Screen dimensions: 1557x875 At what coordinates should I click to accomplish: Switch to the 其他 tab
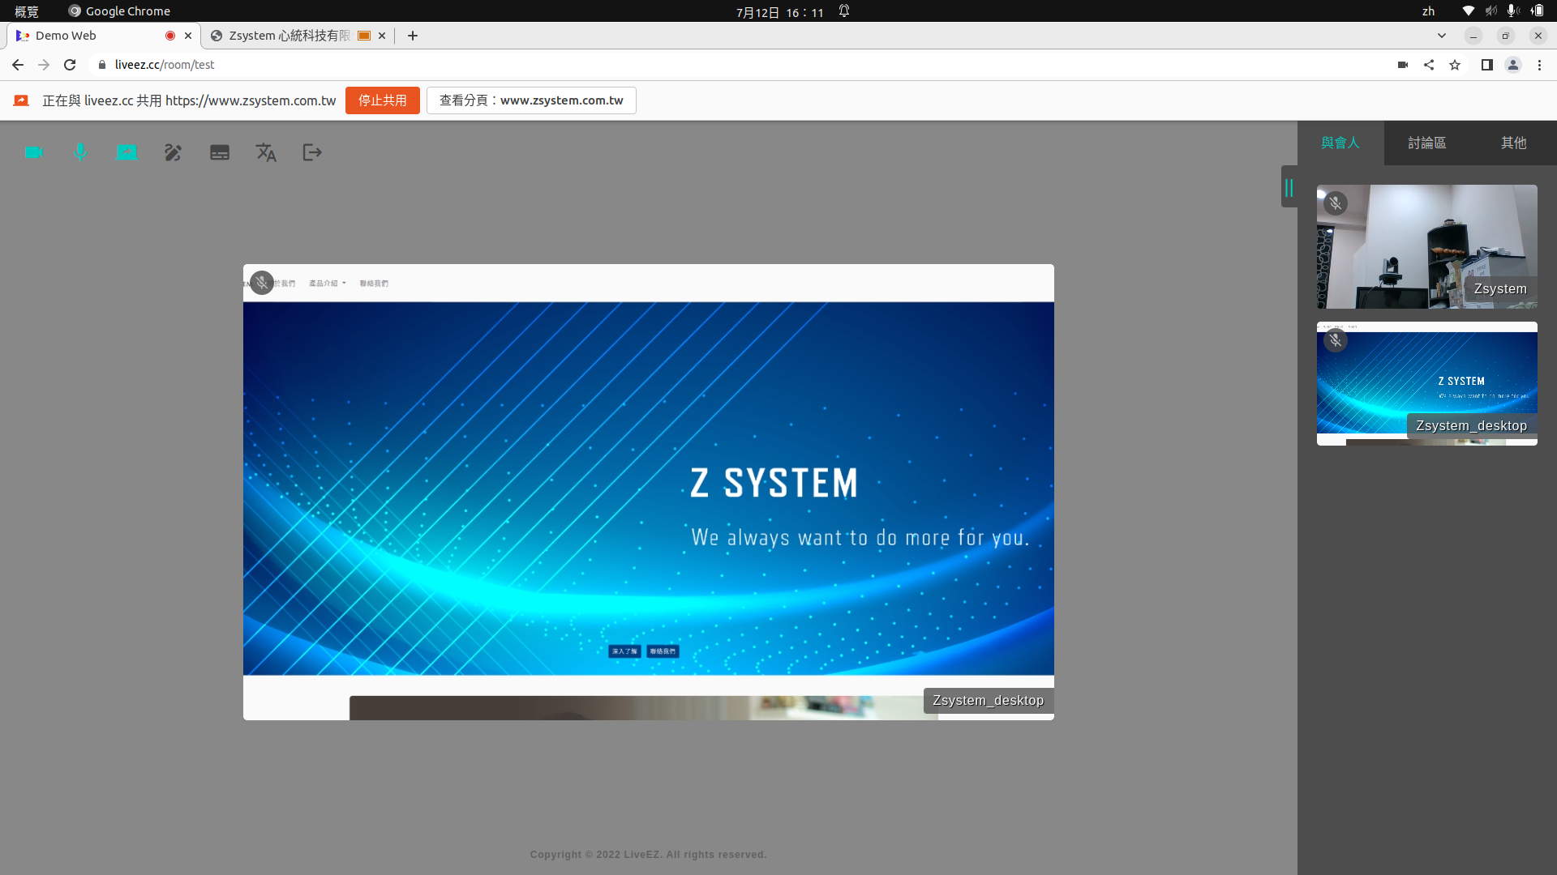tap(1513, 143)
